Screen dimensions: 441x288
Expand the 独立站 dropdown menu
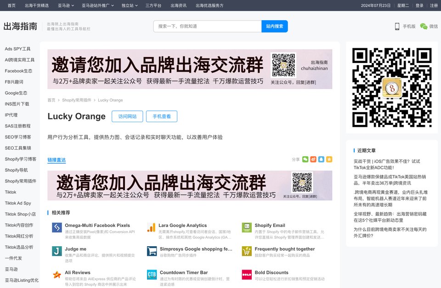click(130, 6)
